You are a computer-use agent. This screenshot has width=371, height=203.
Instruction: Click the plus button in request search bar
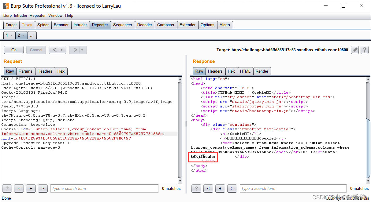pos(31,188)
